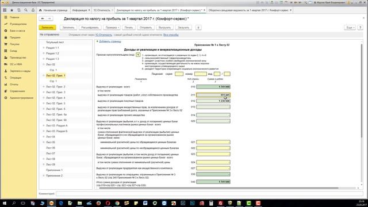368x207 pixels.
Task: Switch to 1С-Отчетность tab
Action: 102,10
